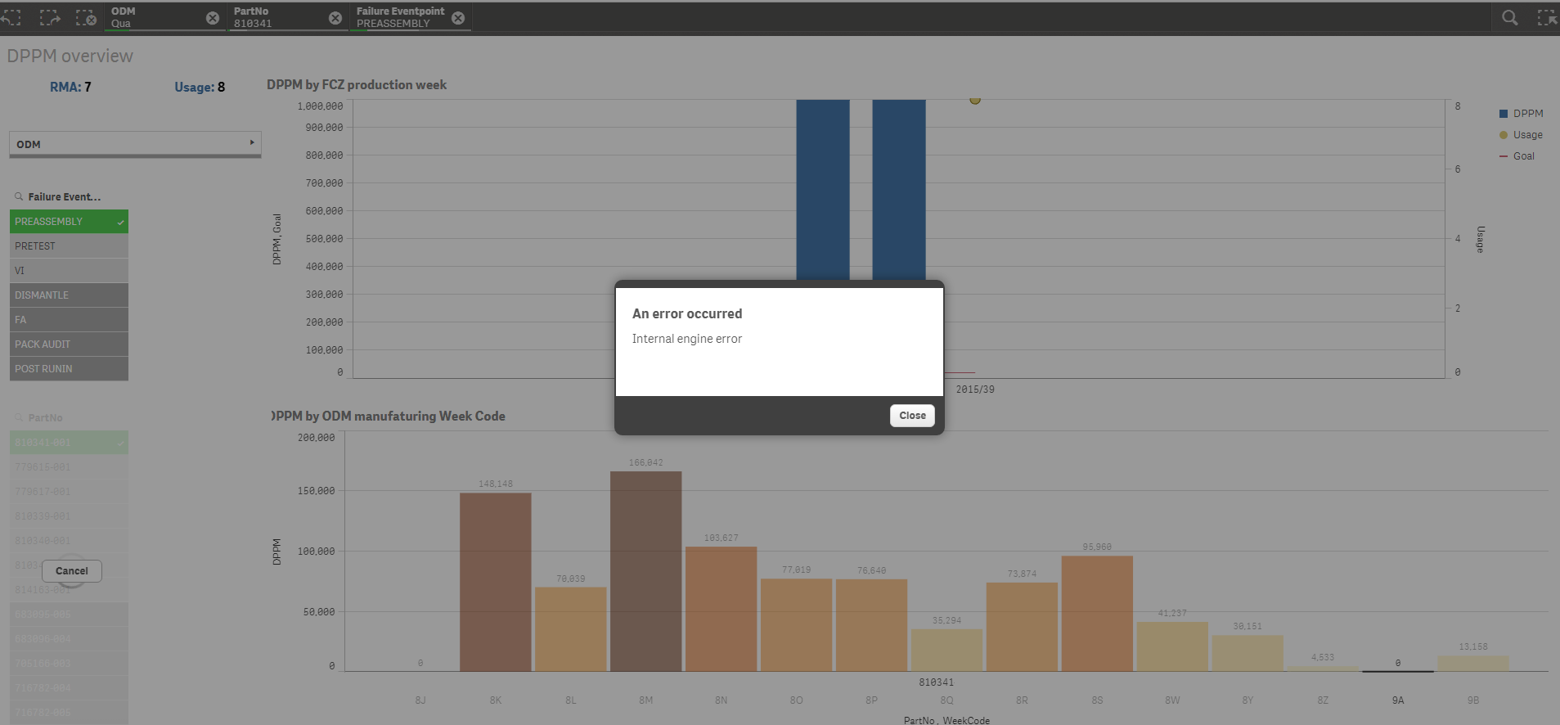The height and width of the screenshot is (725, 1560).
Task: Click the 8P bar showing 76,640
Action: click(x=872, y=625)
